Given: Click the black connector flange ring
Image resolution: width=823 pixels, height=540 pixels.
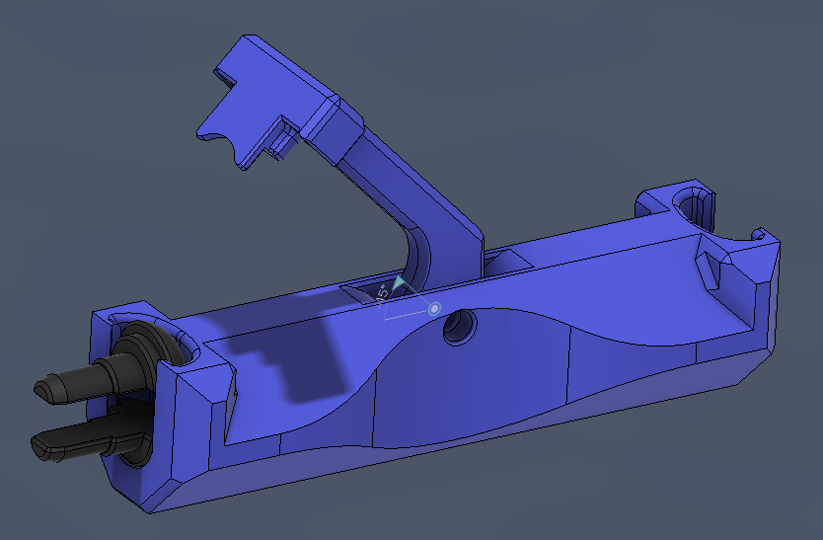Looking at the screenshot, I should [141, 344].
